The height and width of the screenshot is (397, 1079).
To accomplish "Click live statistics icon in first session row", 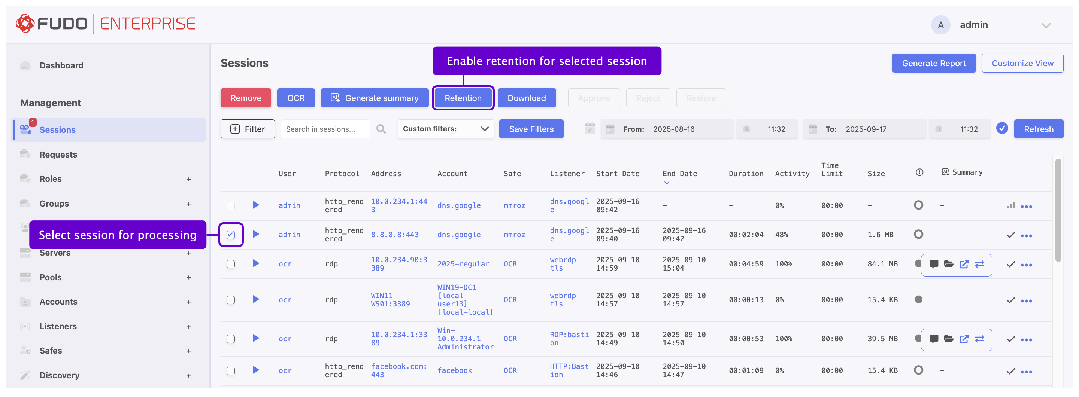I will pyautogui.click(x=1011, y=205).
